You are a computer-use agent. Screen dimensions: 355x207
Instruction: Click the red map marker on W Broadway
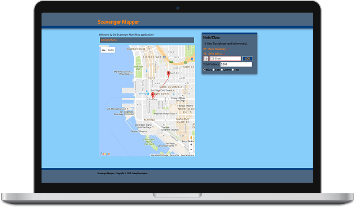[153, 95]
